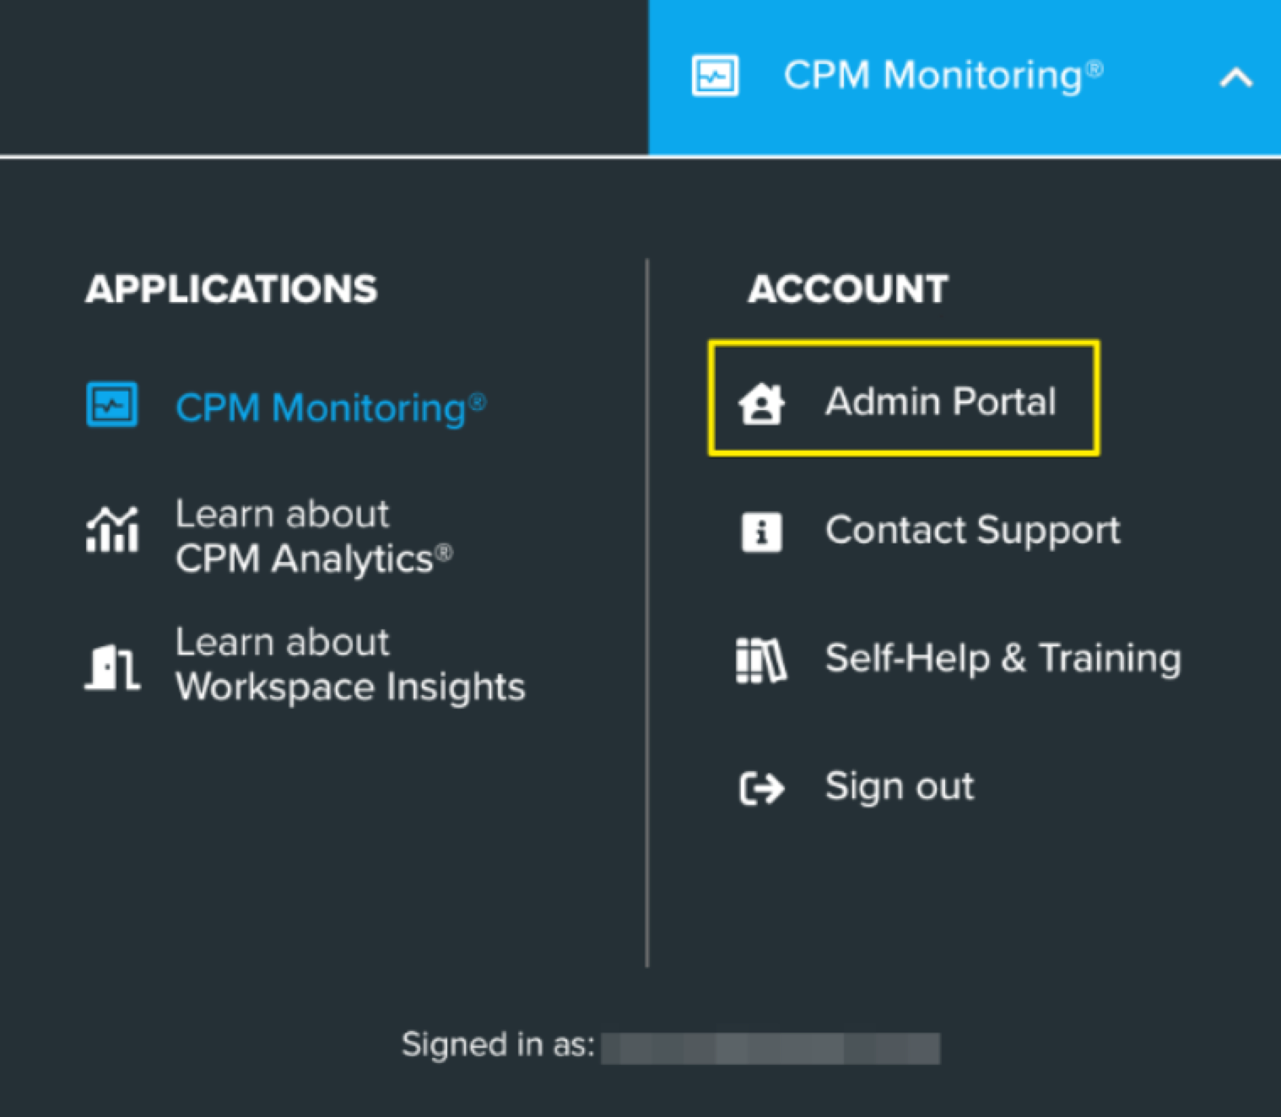Open Learn about Workspace Insights
1281x1117 pixels.
[x=349, y=665]
